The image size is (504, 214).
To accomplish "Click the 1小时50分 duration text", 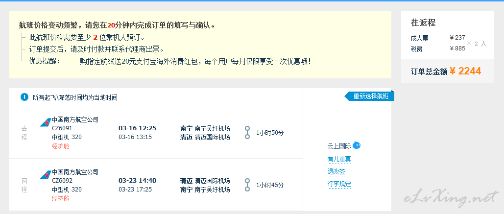I will (270, 133).
